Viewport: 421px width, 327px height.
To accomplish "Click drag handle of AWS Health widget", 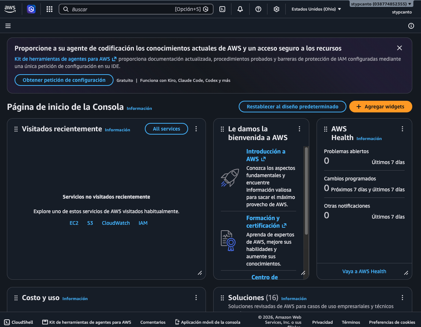I will pos(326,129).
